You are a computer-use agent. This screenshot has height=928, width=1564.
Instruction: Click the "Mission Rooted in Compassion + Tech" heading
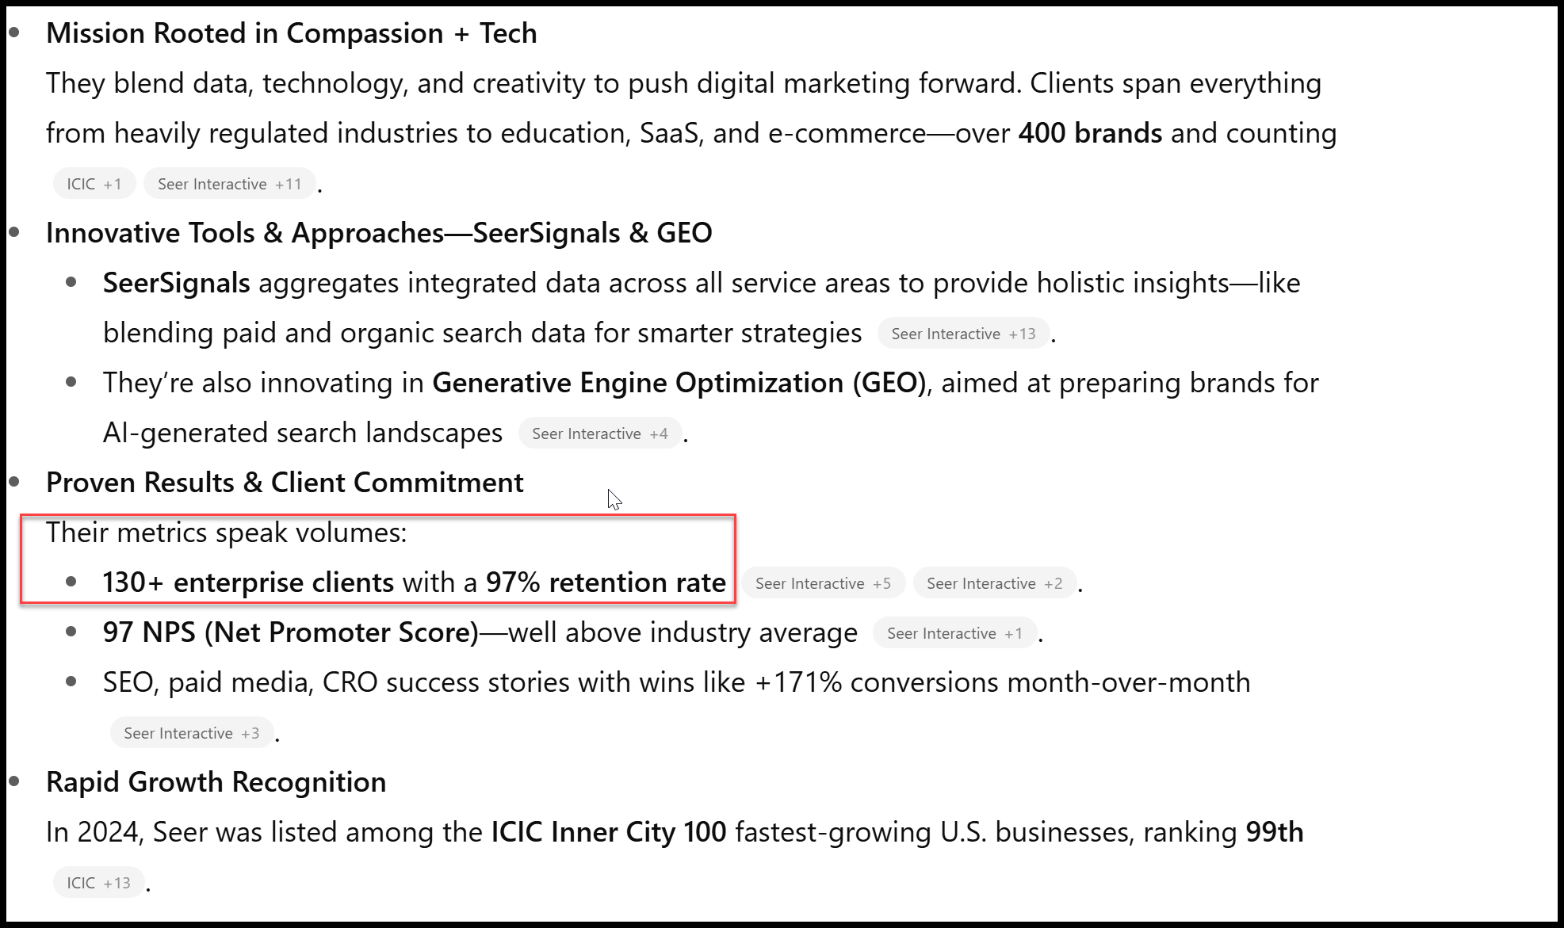click(x=291, y=33)
